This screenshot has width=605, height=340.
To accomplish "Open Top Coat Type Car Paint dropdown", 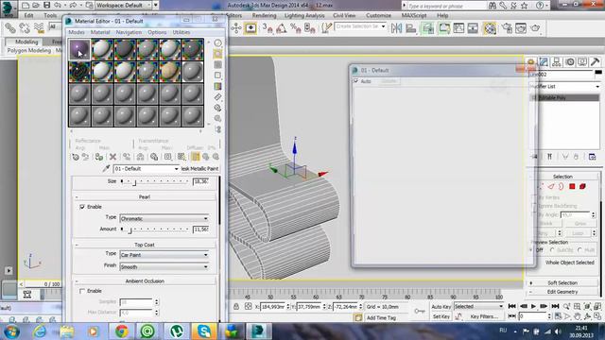I will 164,255.
